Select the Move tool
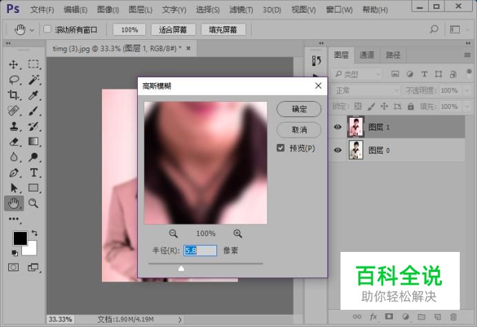This screenshot has height=327, width=477. [14, 64]
